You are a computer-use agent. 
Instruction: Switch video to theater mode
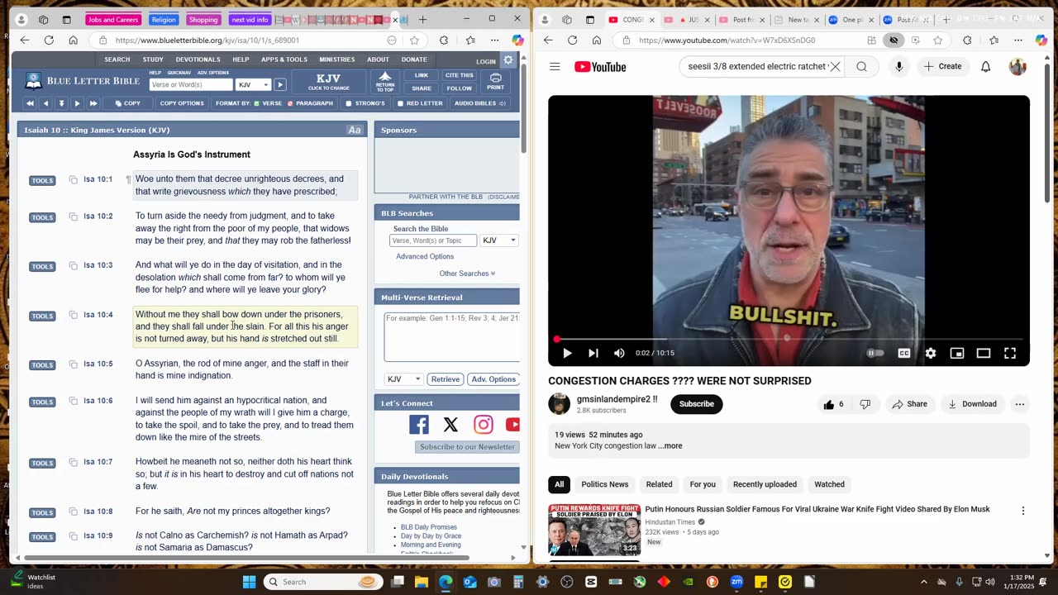tap(983, 353)
